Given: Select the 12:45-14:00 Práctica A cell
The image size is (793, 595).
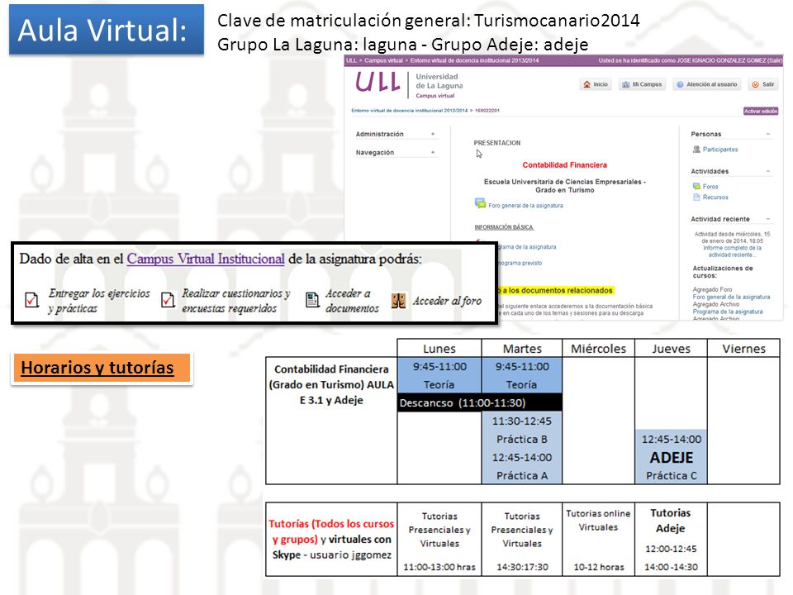Looking at the screenshot, I should (x=522, y=466).
